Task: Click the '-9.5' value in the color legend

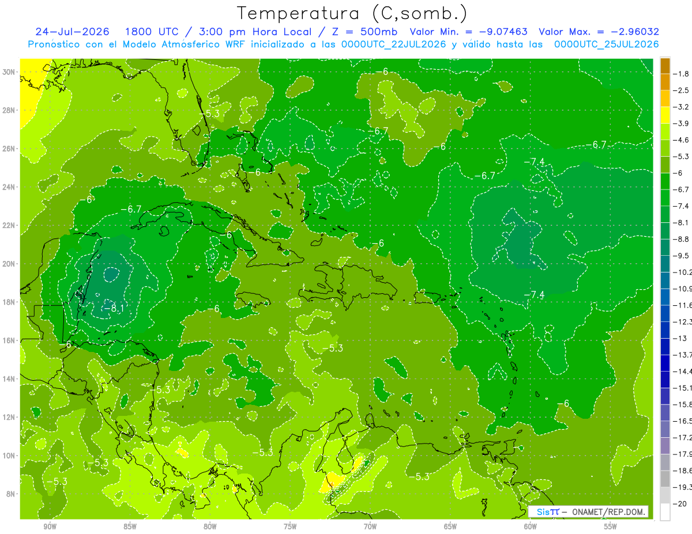Action: click(682, 255)
